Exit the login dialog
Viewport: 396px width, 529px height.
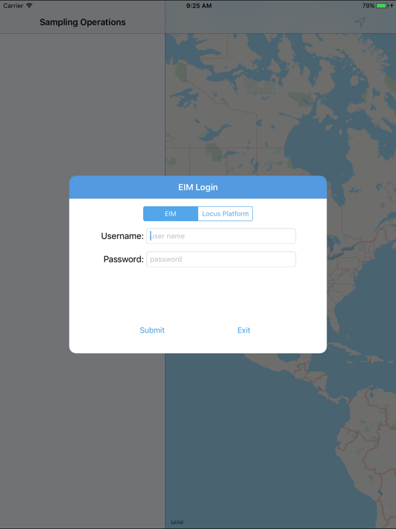pyautogui.click(x=244, y=330)
